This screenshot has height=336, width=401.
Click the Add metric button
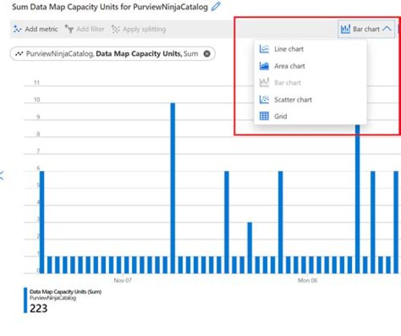36,29
